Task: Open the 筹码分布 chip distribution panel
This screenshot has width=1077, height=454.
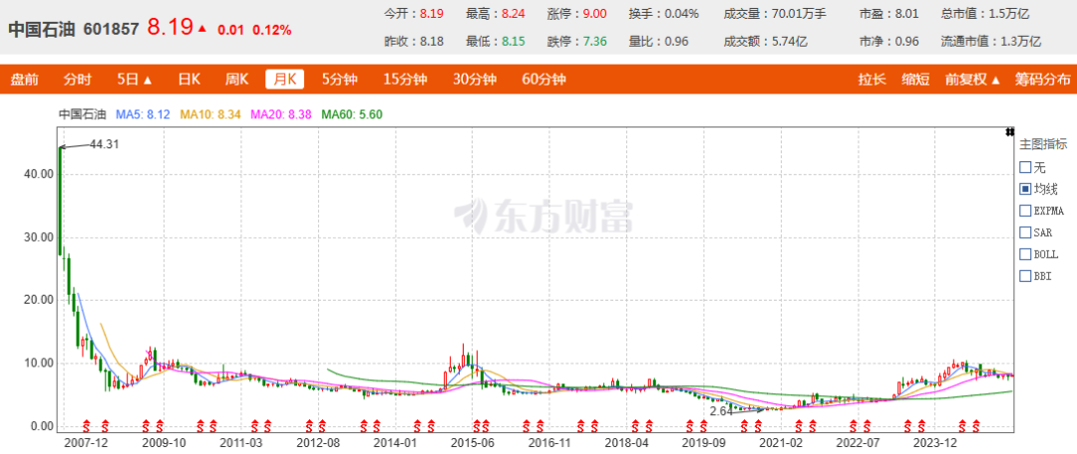Action: tap(1043, 80)
